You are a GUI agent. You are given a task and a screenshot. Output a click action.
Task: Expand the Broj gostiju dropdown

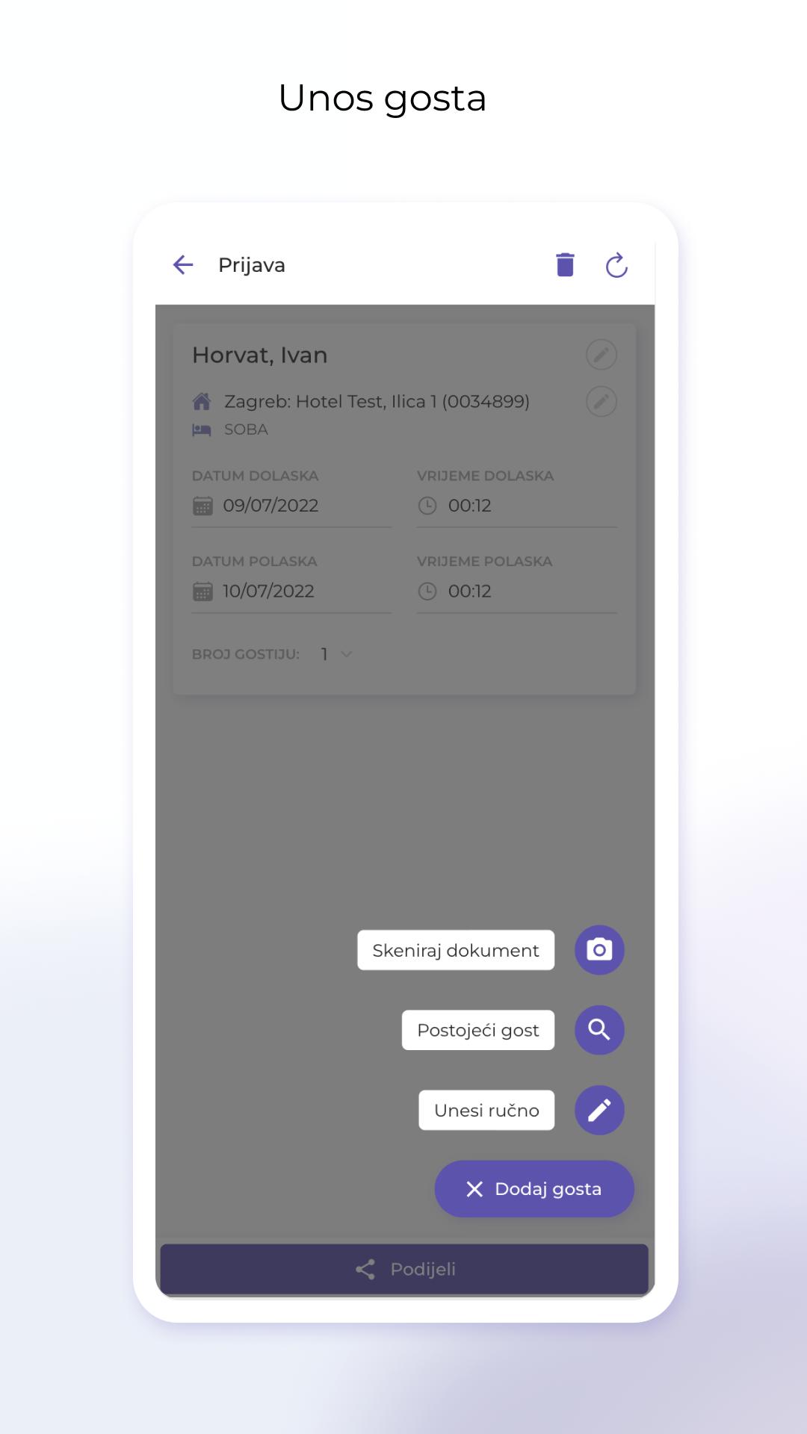click(336, 654)
